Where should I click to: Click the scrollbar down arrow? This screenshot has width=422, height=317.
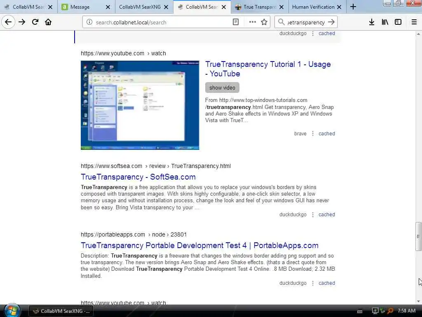tap(418, 301)
